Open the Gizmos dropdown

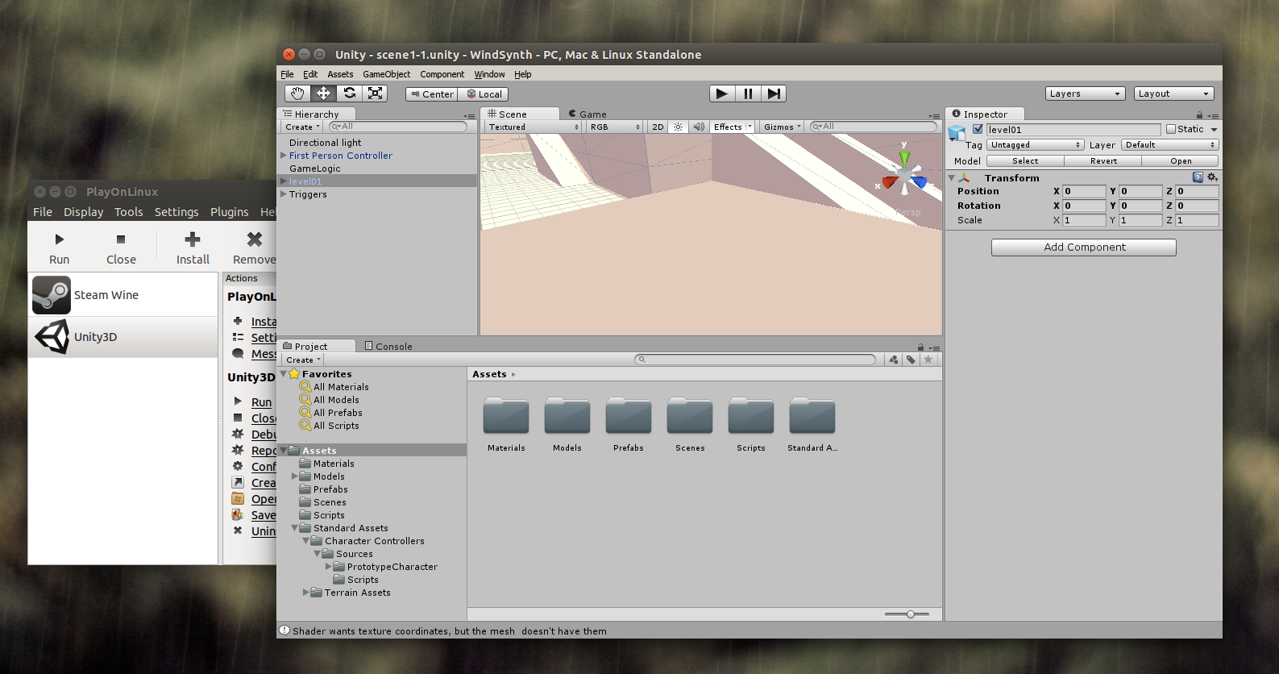pos(782,127)
